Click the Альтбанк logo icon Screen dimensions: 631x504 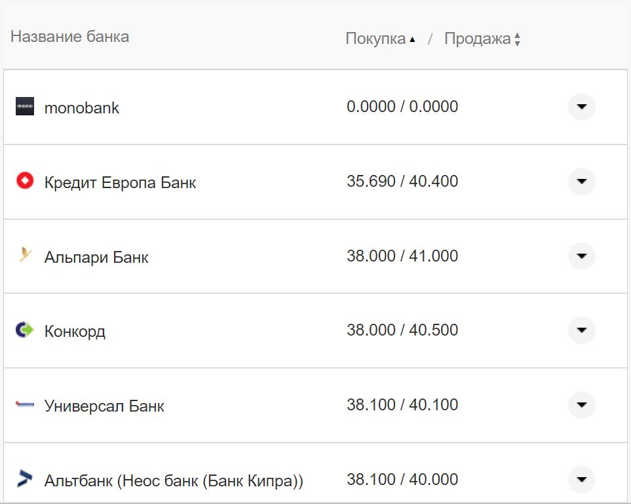click(x=25, y=479)
